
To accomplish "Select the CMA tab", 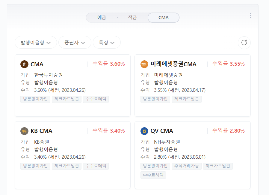I will coord(164,17).
